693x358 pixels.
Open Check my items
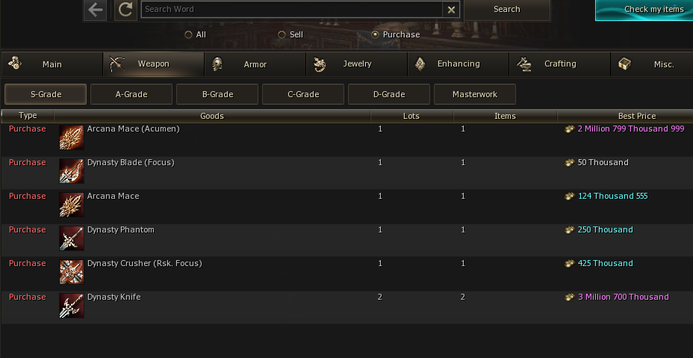click(644, 10)
